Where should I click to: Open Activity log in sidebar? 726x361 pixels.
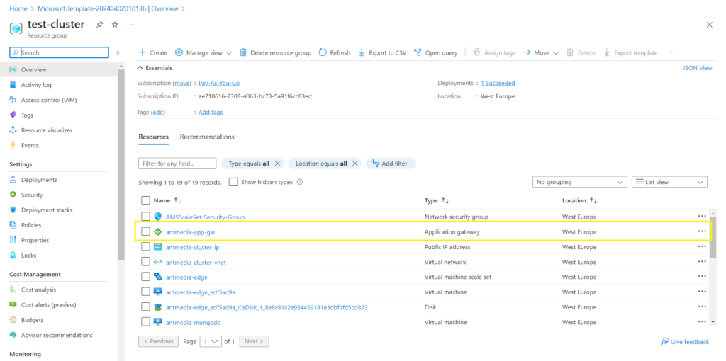(36, 85)
